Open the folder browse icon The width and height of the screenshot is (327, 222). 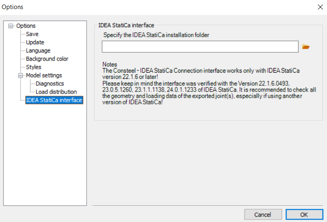306,47
